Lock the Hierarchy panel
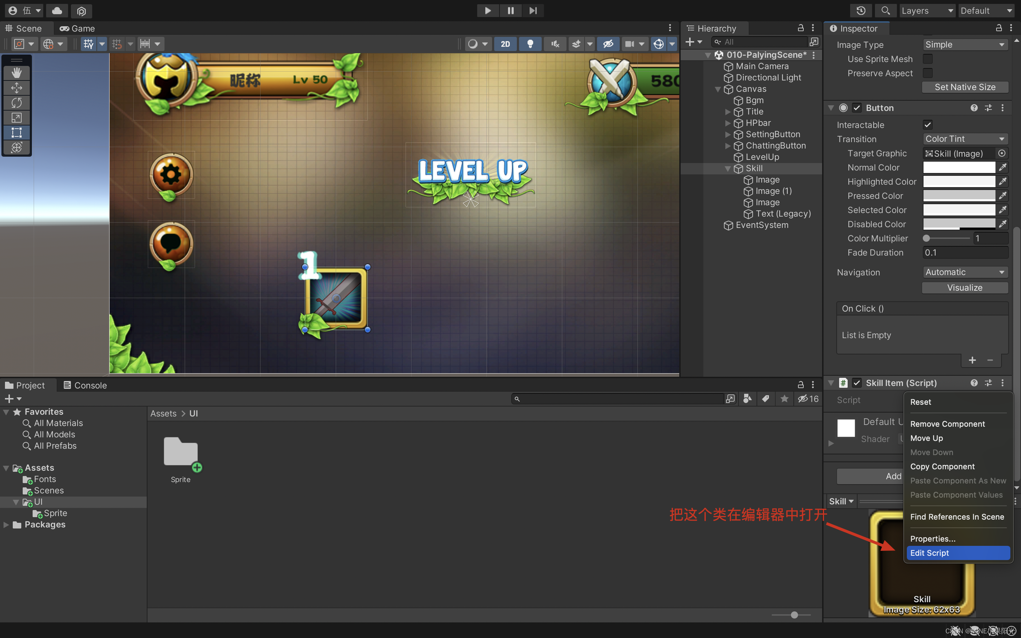 pyautogui.click(x=800, y=28)
